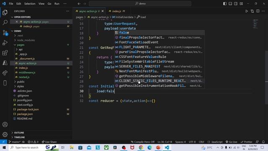Open the Extensions view

point(5,53)
